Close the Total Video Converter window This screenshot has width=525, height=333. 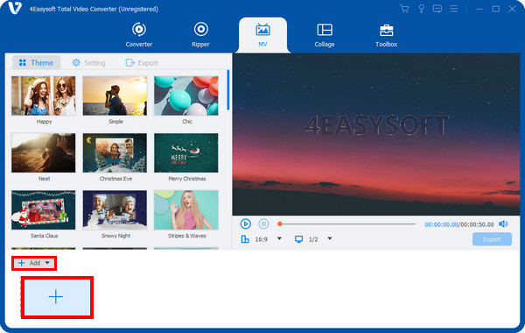(x=512, y=9)
